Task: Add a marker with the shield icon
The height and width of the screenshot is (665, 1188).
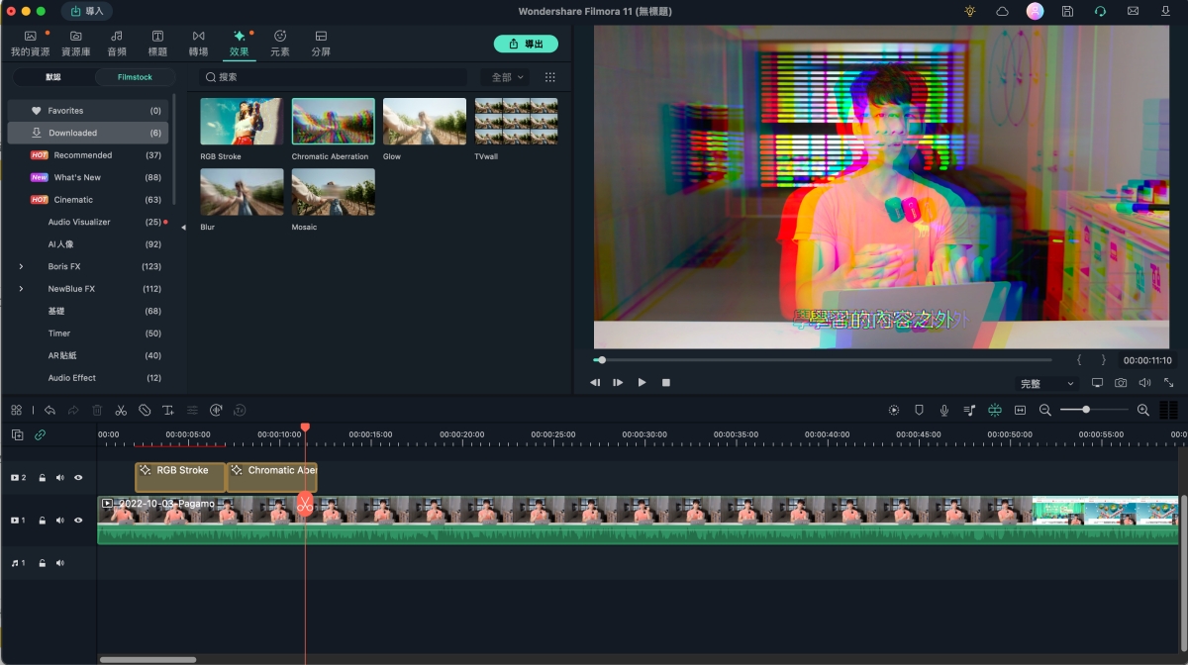Action: [x=919, y=411]
